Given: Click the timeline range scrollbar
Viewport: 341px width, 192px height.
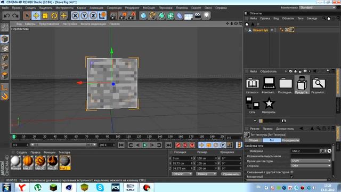Looking at the screenshot, I should tap(63, 145).
